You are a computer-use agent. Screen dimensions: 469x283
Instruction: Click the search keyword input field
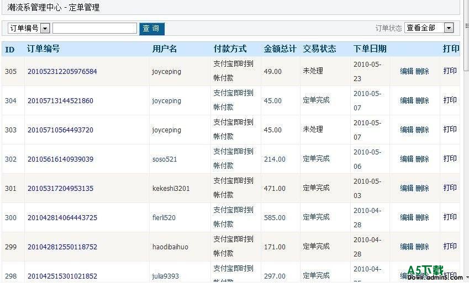94,28
